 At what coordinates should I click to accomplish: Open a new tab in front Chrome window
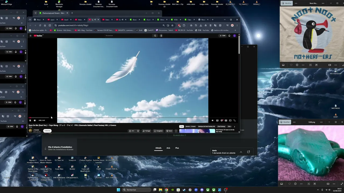[x=213, y=20]
